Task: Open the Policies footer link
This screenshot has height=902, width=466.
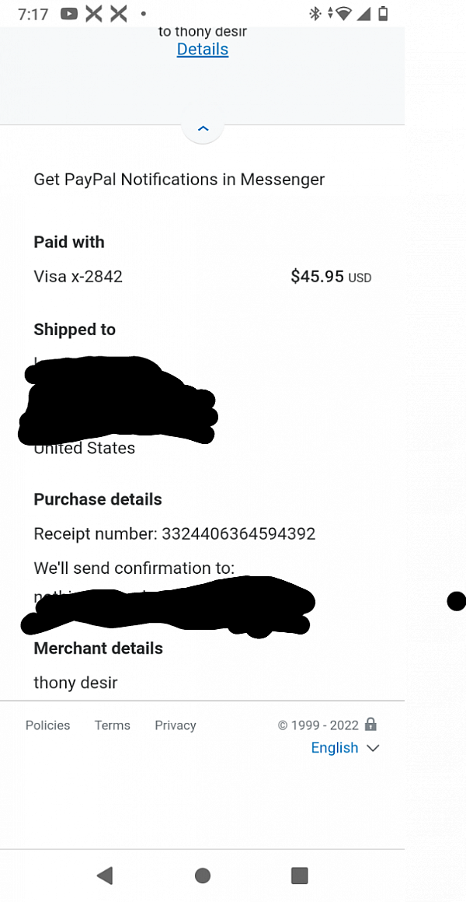Action: [x=47, y=725]
